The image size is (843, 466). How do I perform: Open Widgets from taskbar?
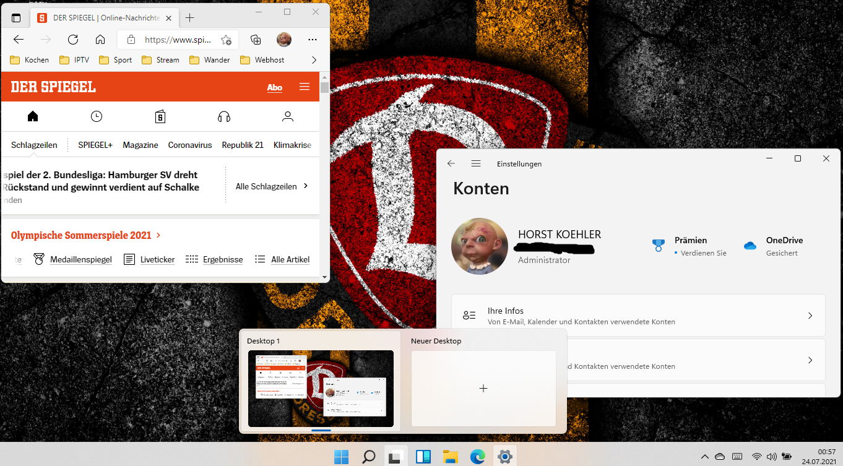pos(423,457)
